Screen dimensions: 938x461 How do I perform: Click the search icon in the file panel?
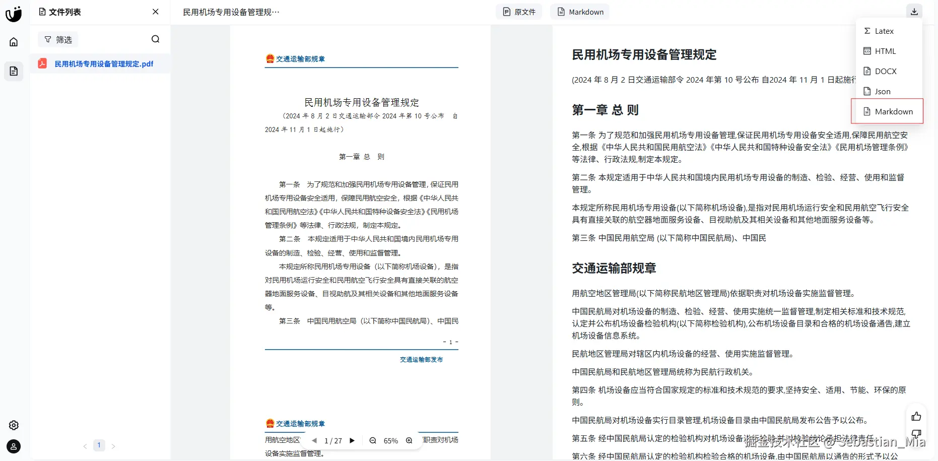click(155, 39)
